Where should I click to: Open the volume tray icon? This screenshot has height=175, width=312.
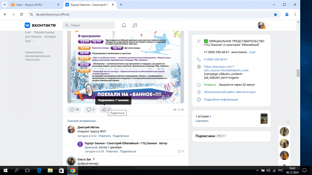pos(268,171)
